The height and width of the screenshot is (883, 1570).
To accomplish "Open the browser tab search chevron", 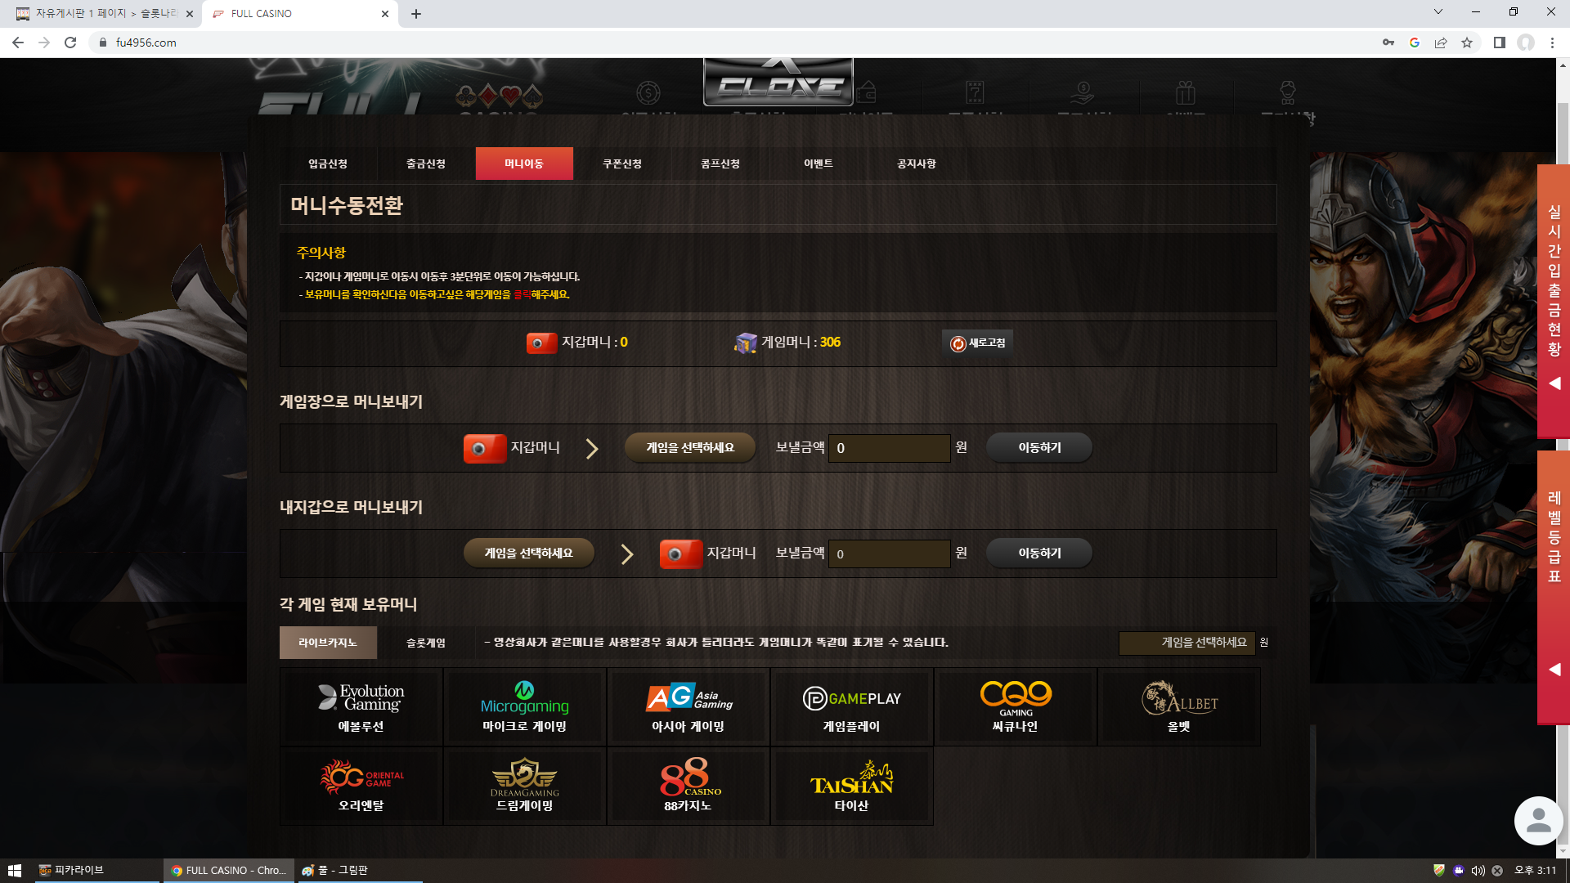I will tap(1438, 12).
